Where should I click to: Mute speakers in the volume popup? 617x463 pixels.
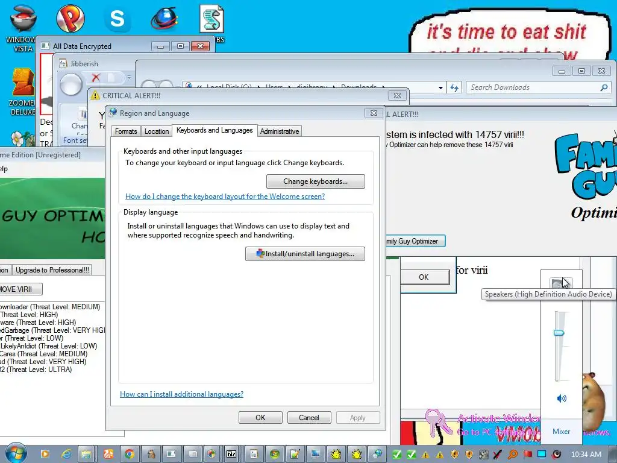coord(562,398)
